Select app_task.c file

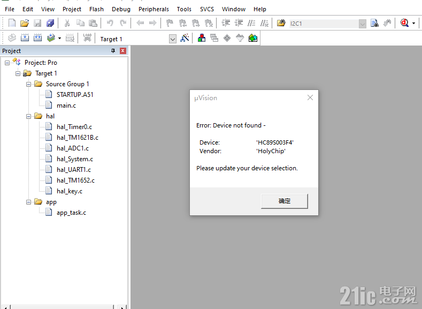pyautogui.click(x=71, y=213)
